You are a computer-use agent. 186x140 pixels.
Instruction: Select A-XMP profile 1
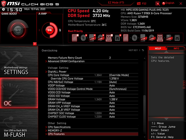pyautogui.click(x=60, y=30)
